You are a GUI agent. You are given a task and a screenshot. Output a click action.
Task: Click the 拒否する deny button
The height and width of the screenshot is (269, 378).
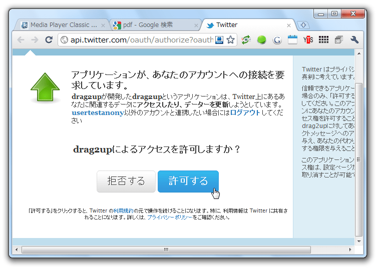coord(126,181)
